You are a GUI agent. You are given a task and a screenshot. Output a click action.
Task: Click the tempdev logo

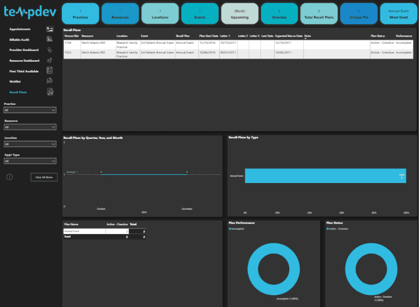29,12
